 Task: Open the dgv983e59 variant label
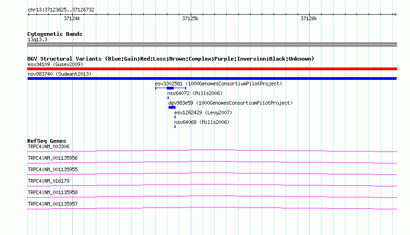pos(230,103)
